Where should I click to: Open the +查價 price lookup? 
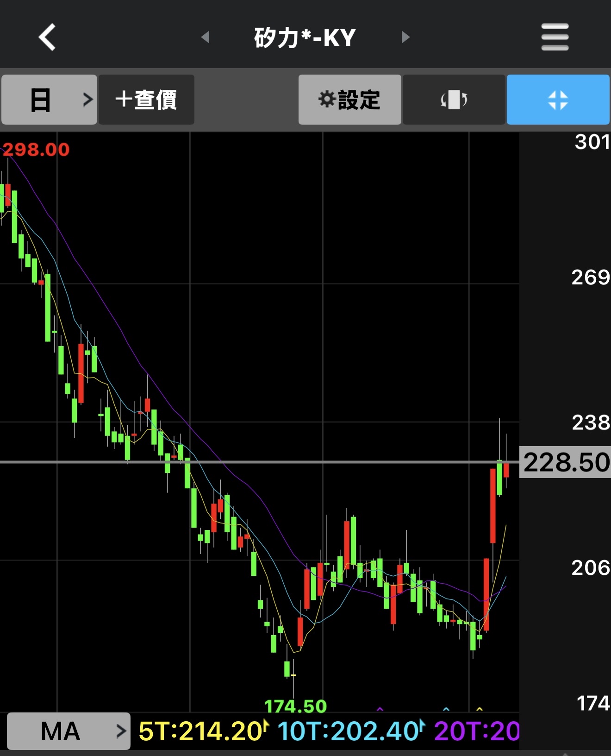(146, 100)
